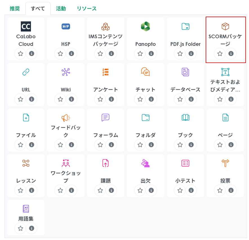This screenshot has height=240, width=249.
Task: Star the URL resource as favorite
Action: click(21, 99)
